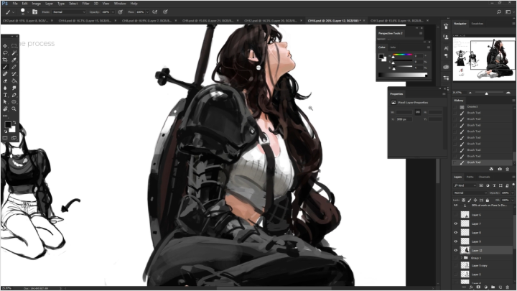Open the Window menu

120,4
